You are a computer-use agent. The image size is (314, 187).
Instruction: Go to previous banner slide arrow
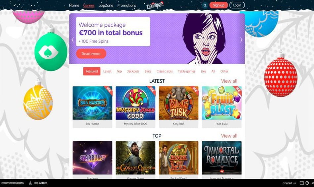coord(72,40)
